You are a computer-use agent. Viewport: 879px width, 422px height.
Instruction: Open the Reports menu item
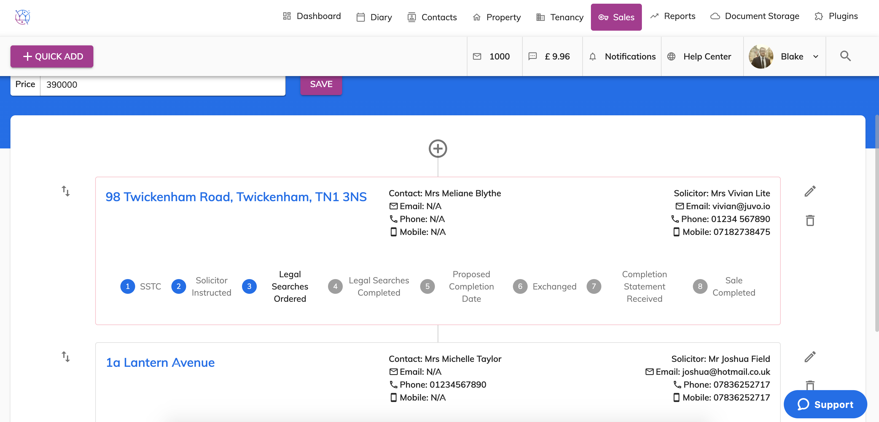click(x=673, y=16)
